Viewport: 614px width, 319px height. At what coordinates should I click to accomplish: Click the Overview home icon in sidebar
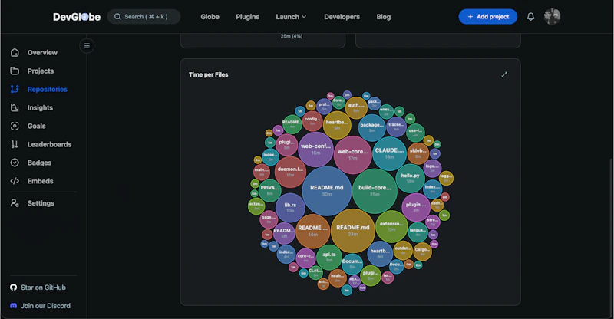pos(15,52)
